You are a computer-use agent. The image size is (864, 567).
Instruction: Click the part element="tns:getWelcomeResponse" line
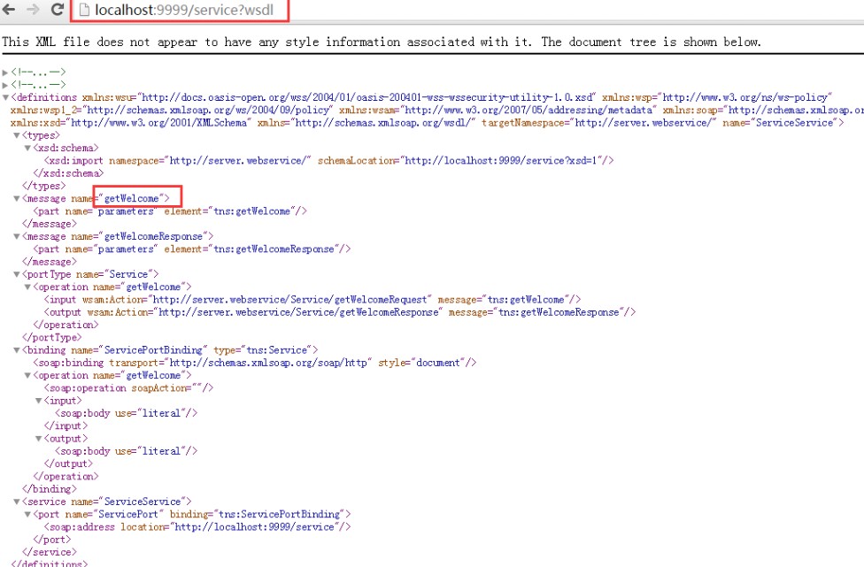click(x=192, y=249)
